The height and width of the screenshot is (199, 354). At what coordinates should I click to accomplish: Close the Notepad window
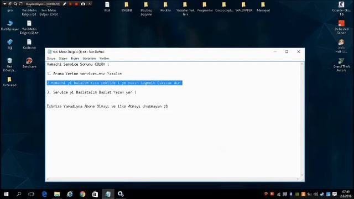[299, 51]
